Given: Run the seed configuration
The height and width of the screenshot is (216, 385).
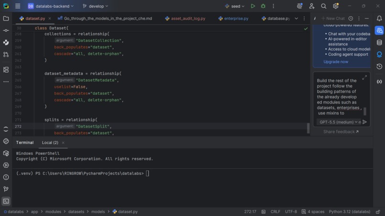Looking at the screenshot, I should [x=253, y=6].
